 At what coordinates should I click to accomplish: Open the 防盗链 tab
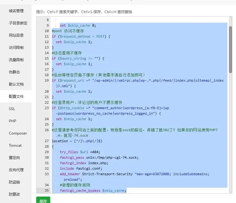tap(14, 182)
